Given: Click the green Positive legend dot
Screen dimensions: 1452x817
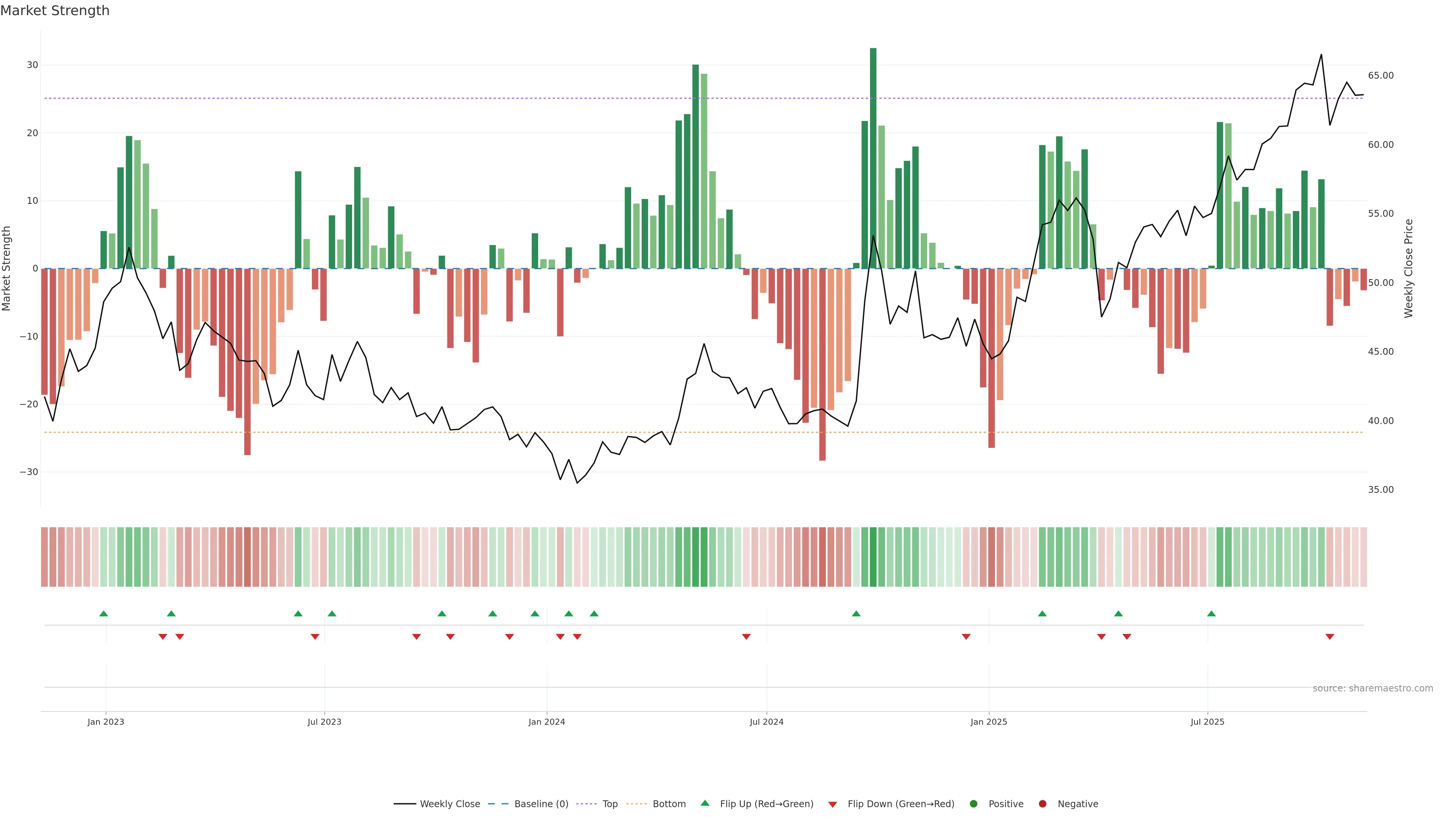Looking at the screenshot, I should coord(973,804).
